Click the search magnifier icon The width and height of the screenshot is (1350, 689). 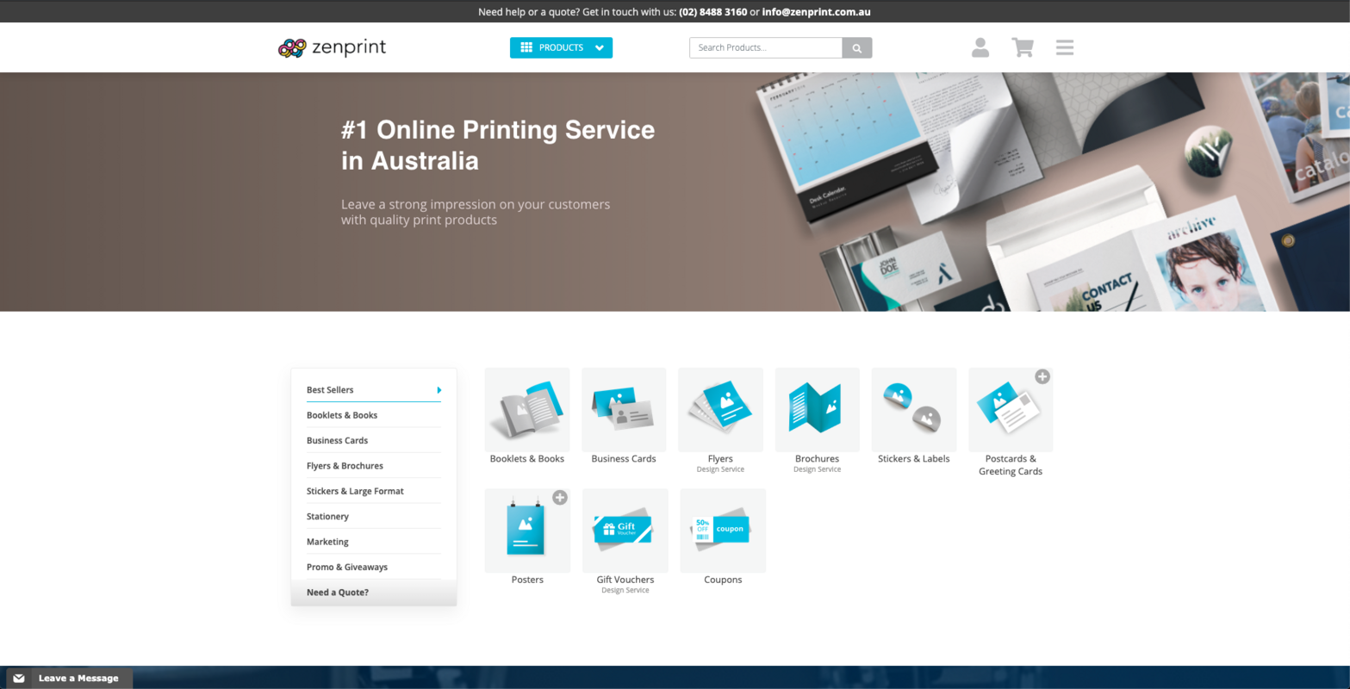(x=856, y=47)
